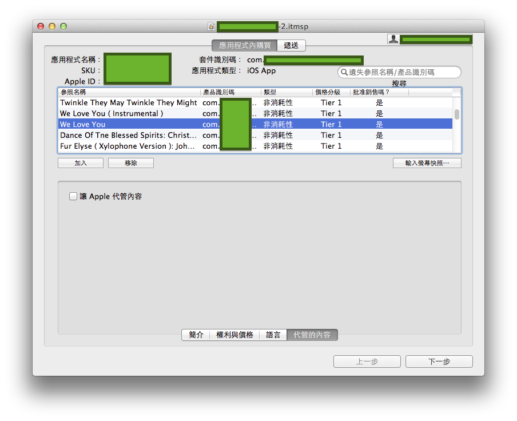
Task: Switch to the 遞送 tab
Action: coord(292,46)
